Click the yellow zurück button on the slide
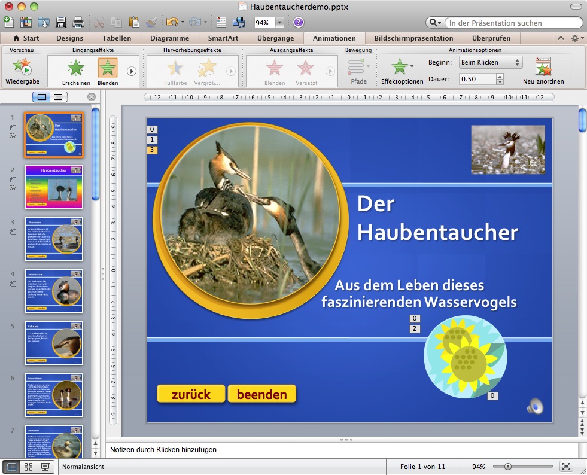 click(191, 394)
